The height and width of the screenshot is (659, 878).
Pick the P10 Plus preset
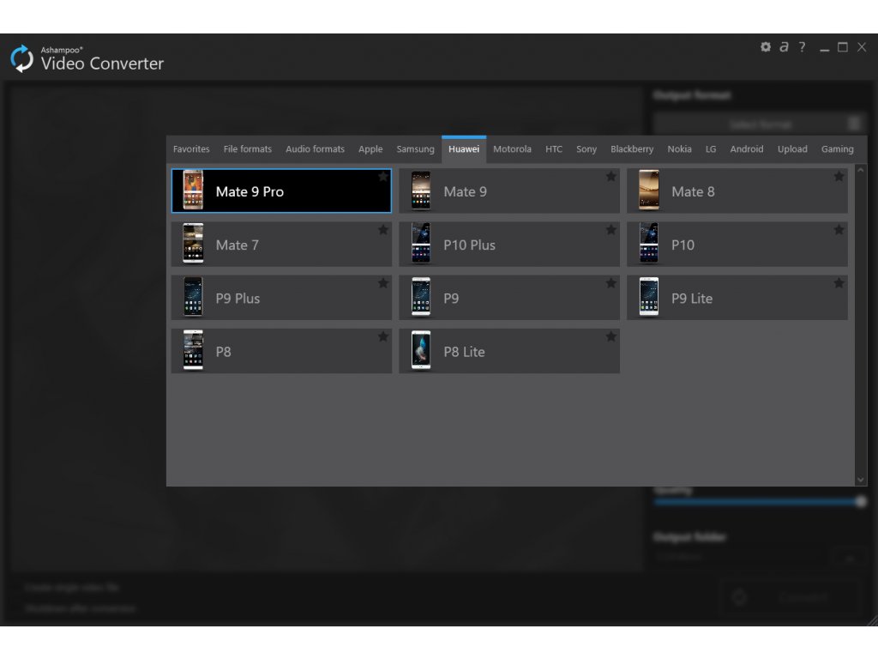click(509, 245)
